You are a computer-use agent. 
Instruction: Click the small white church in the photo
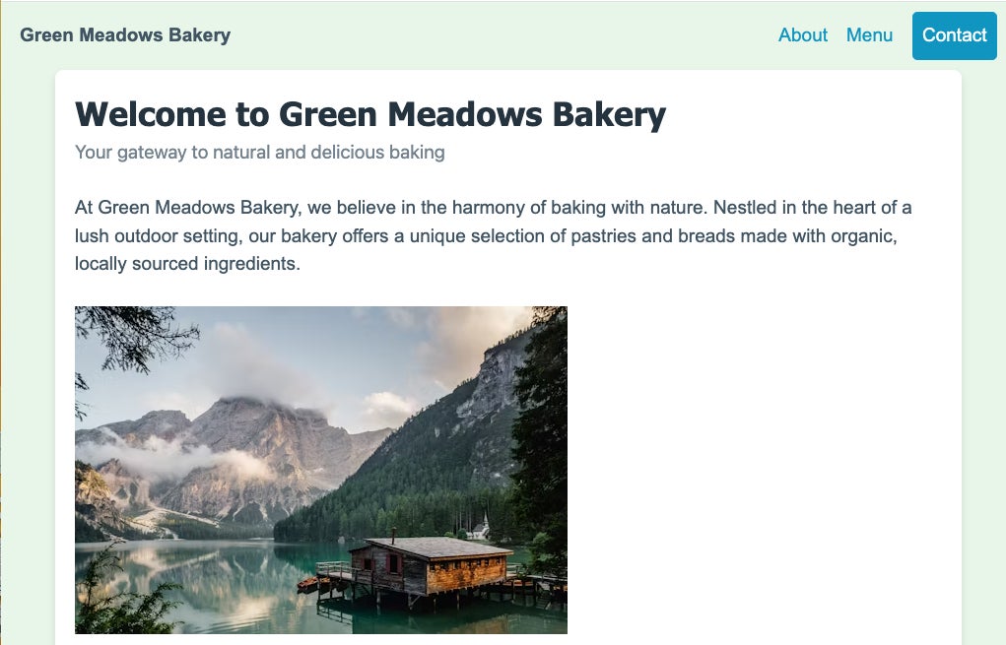click(x=480, y=528)
